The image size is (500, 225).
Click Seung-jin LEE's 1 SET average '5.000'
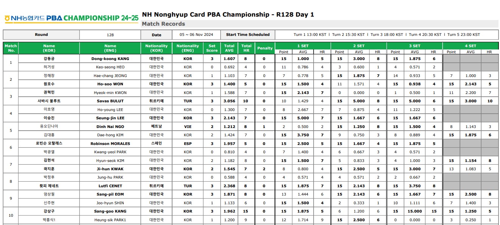click(303, 118)
